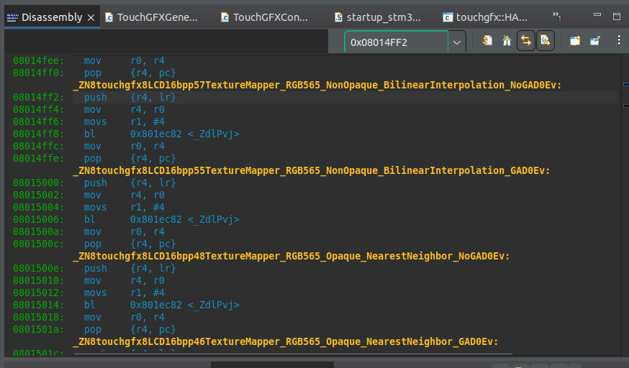629x368 pixels.
Task: Go to the current program counter (home icon)
Action: pyautogui.click(x=507, y=41)
